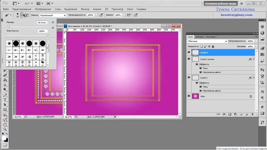Click the hardness slider handle
267x150 pixels.
47,35
